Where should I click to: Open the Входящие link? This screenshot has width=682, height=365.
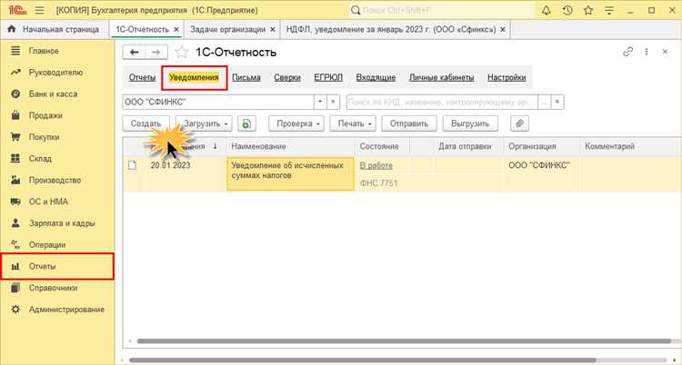click(x=376, y=77)
